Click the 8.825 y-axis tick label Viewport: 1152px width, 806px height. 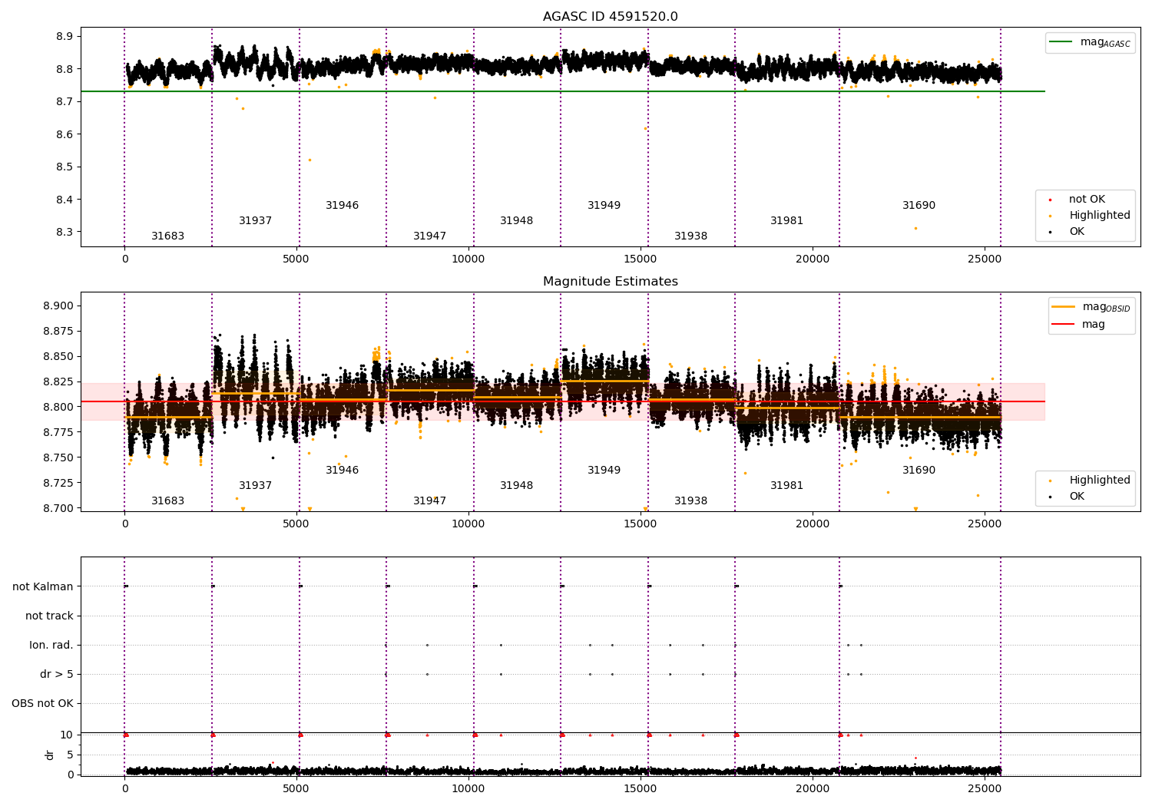(58, 382)
